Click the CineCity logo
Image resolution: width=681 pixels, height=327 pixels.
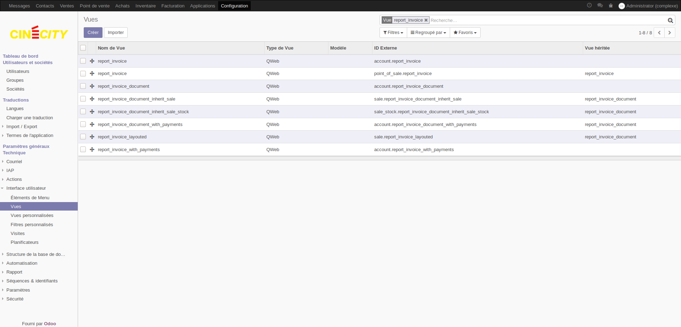click(x=39, y=33)
